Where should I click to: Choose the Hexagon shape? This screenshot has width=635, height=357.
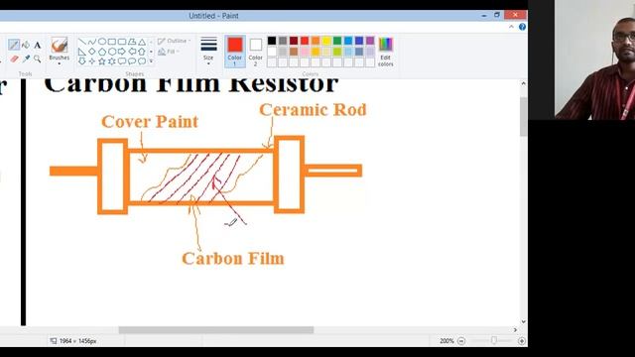click(x=112, y=52)
